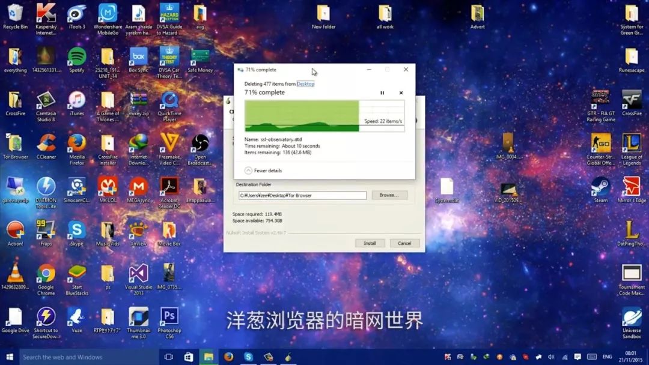Open the volume control in system tray

coord(551,357)
